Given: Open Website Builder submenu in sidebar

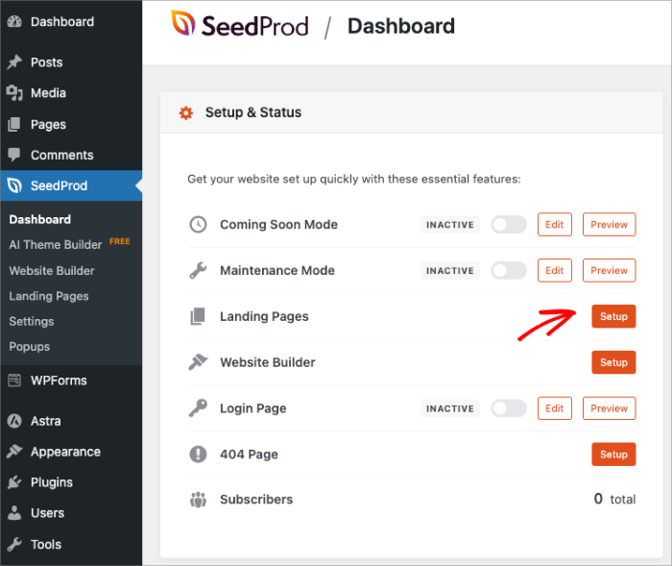Looking at the screenshot, I should click(52, 271).
